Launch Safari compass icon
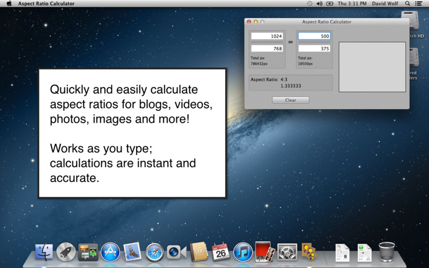The image size is (429, 268). tap(154, 252)
